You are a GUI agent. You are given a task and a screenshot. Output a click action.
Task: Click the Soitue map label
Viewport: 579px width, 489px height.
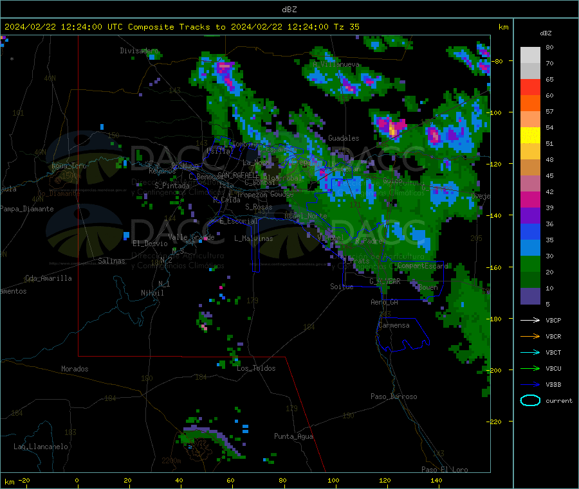coord(342,287)
